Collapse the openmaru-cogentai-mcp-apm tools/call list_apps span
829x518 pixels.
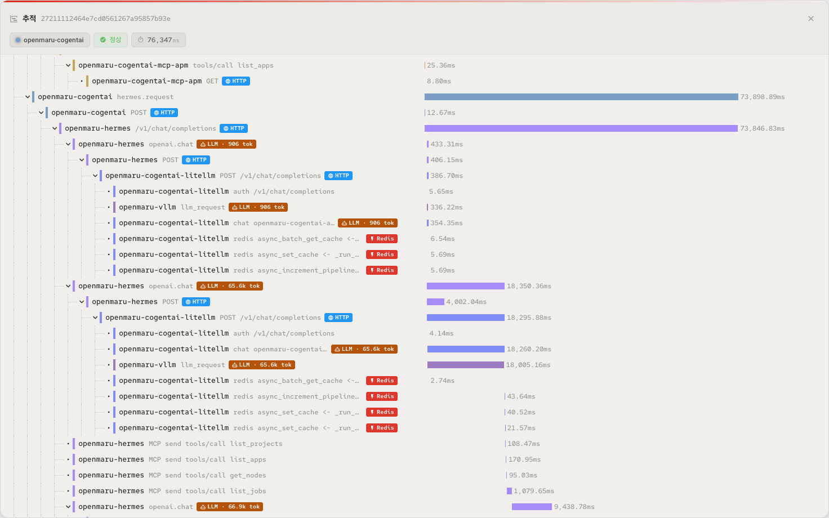68,65
